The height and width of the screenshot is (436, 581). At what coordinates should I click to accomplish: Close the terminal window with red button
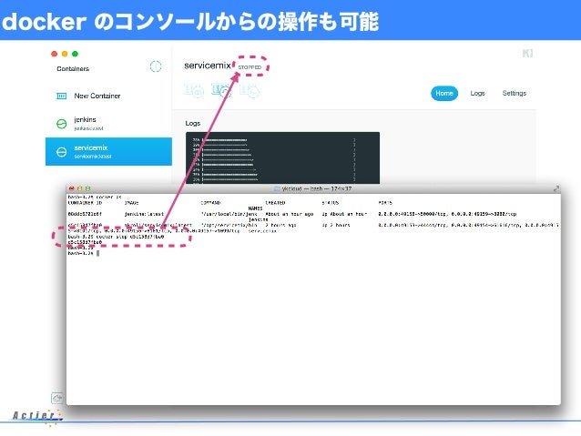pos(72,188)
